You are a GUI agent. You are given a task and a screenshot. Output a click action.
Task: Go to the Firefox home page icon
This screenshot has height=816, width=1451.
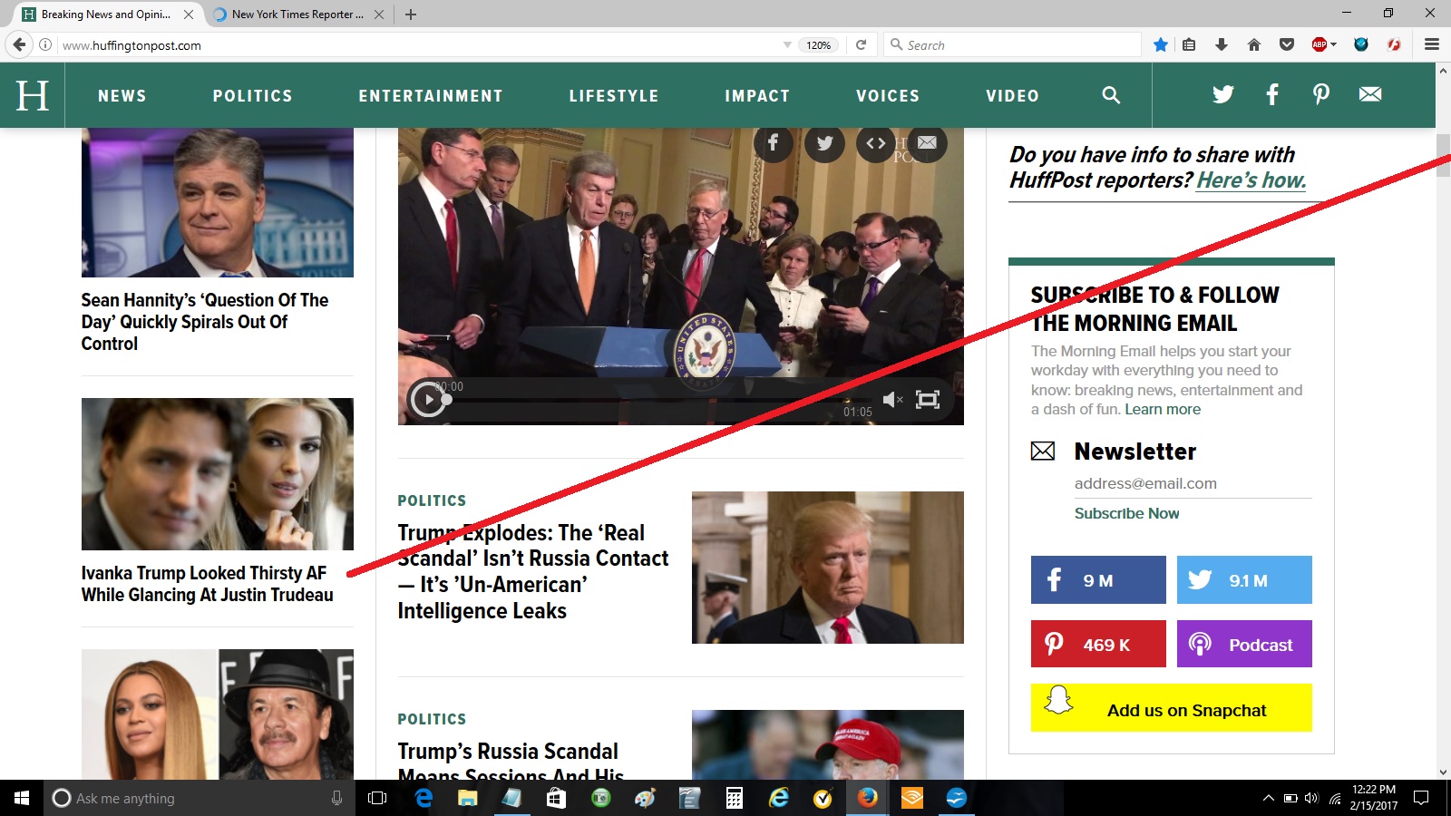[1254, 44]
